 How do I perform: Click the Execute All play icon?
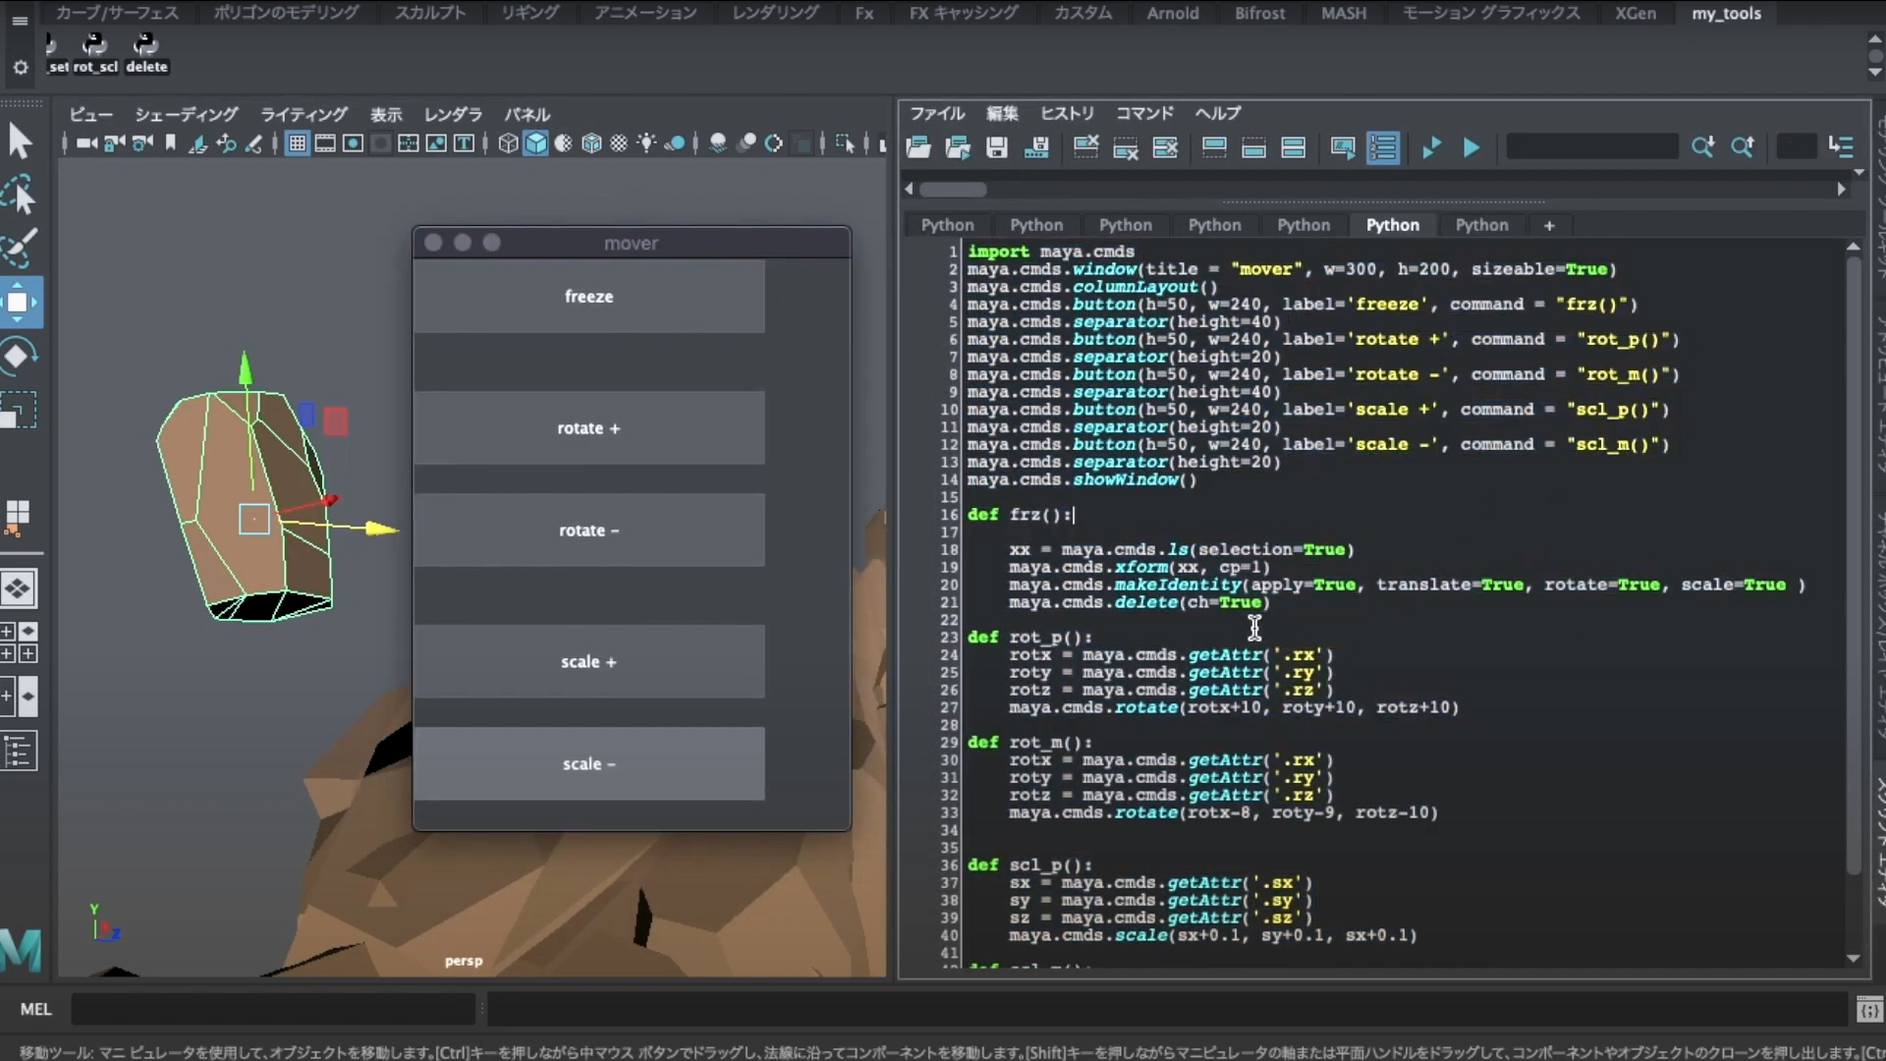coord(1431,147)
